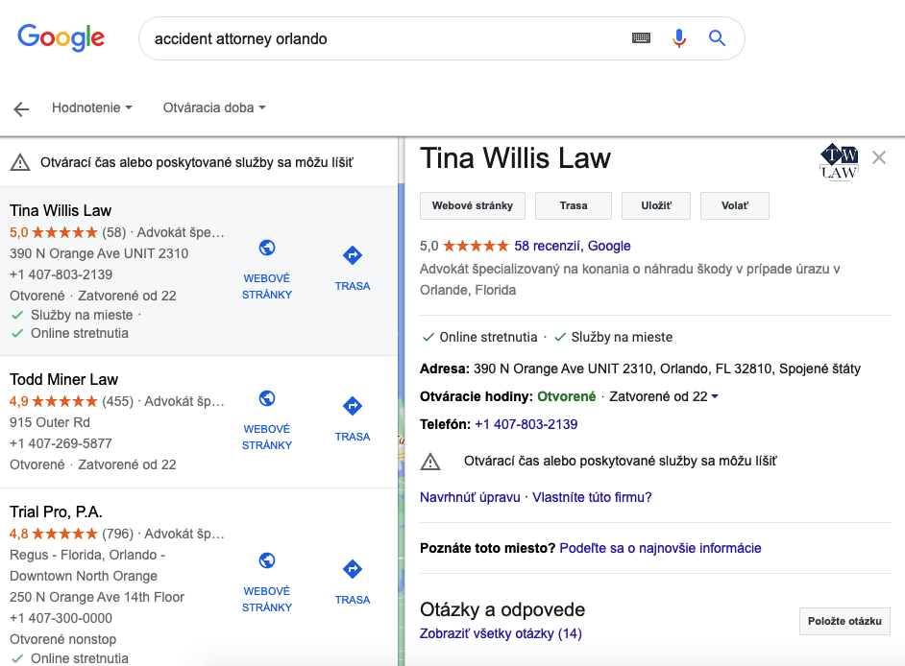Open Tina Willis Law website globe icon
Screen dimensions: 905x666
[267, 248]
